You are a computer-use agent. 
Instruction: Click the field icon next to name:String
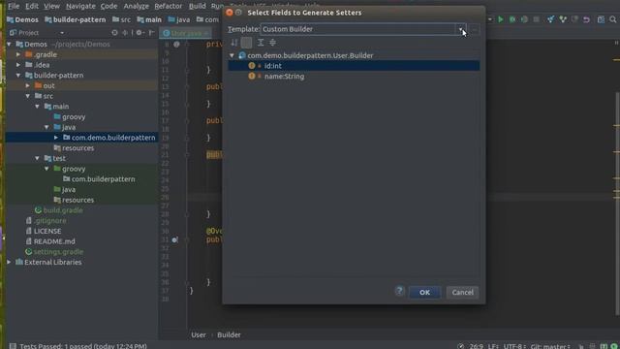point(252,76)
